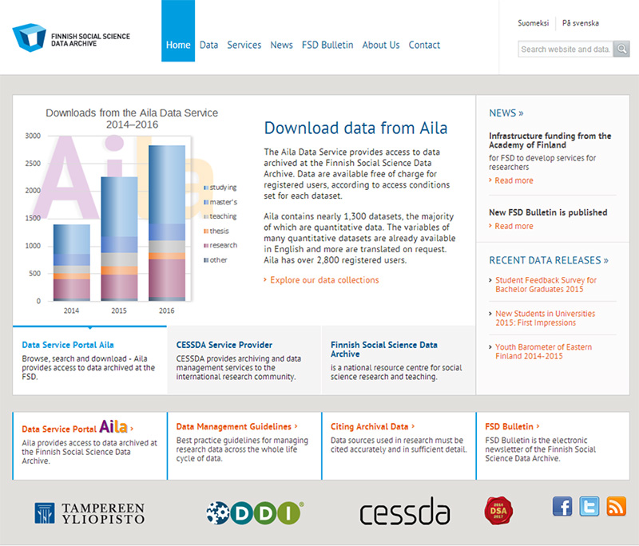The height and width of the screenshot is (546, 639).
Task: Click the search magnifier button
Action: click(x=621, y=49)
